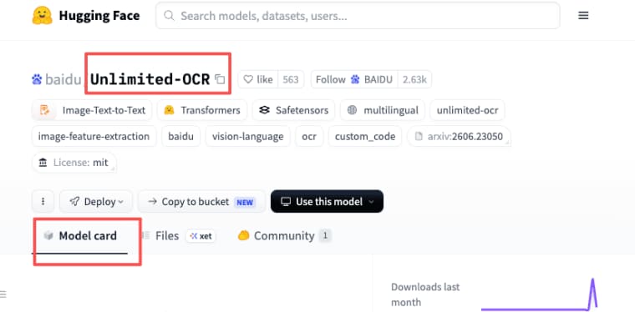Select the custom_code tag

point(365,136)
